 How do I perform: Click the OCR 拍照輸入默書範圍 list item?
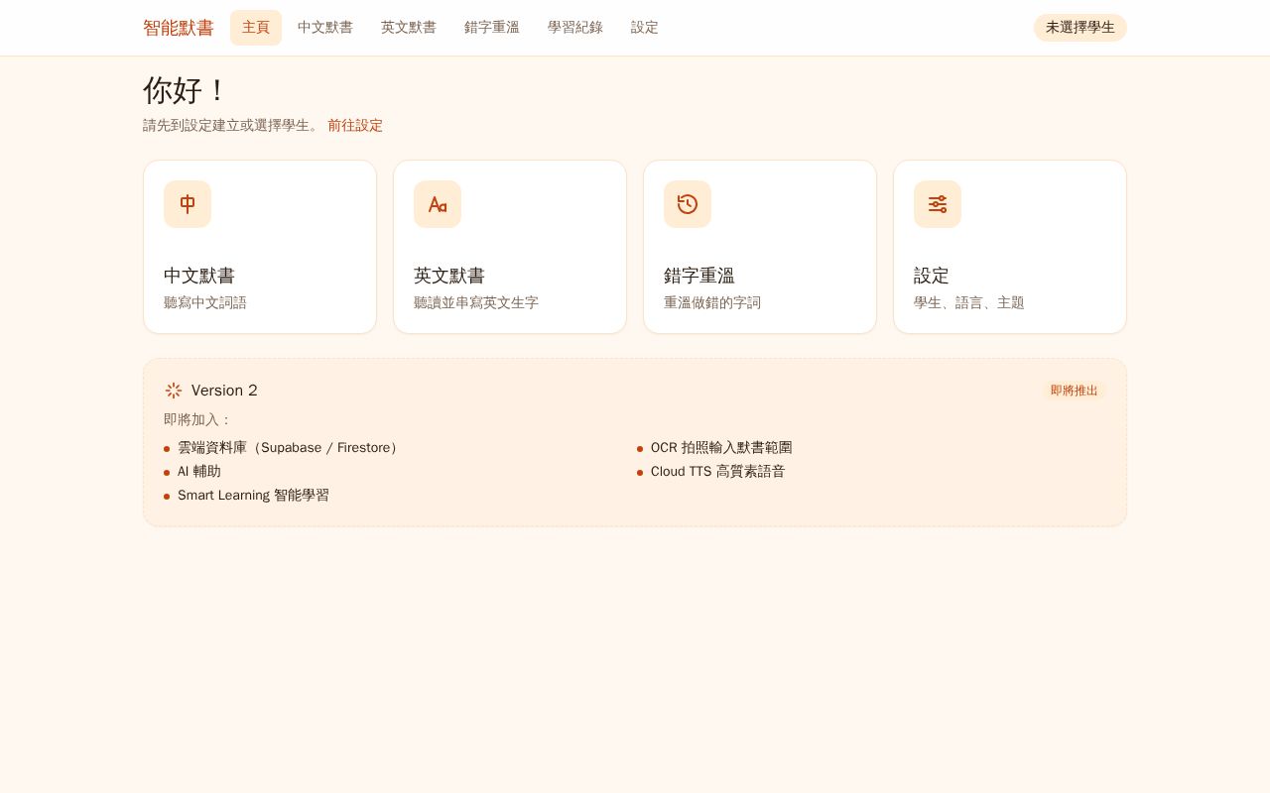pyautogui.click(x=721, y=448)
